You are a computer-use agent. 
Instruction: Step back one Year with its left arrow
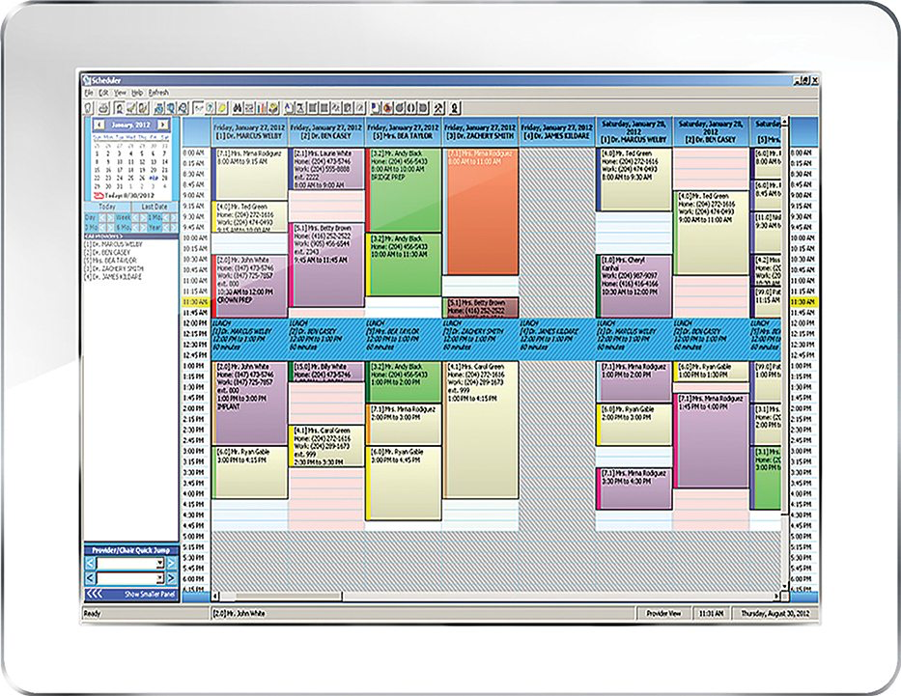tap(167, 228)
